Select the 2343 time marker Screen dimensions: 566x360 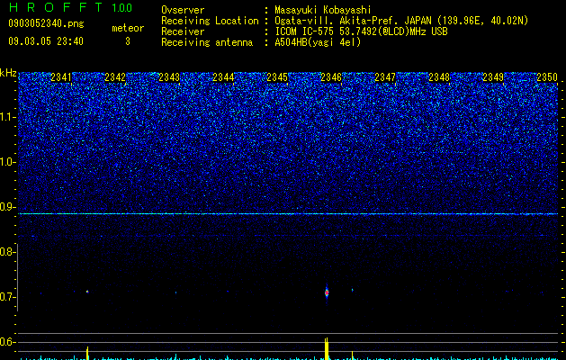point(169,77)
